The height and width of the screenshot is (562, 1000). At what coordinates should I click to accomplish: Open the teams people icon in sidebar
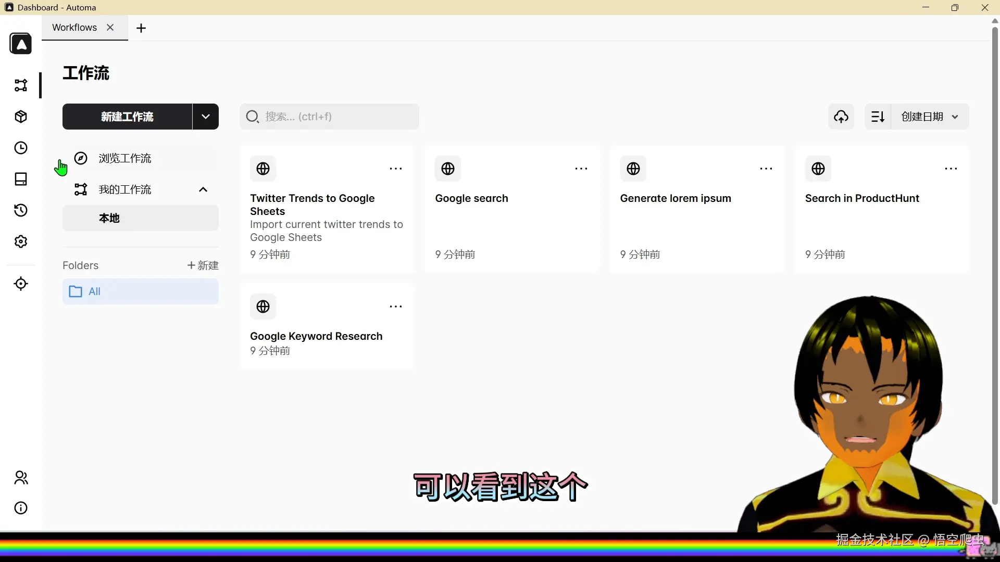(21, 478)
